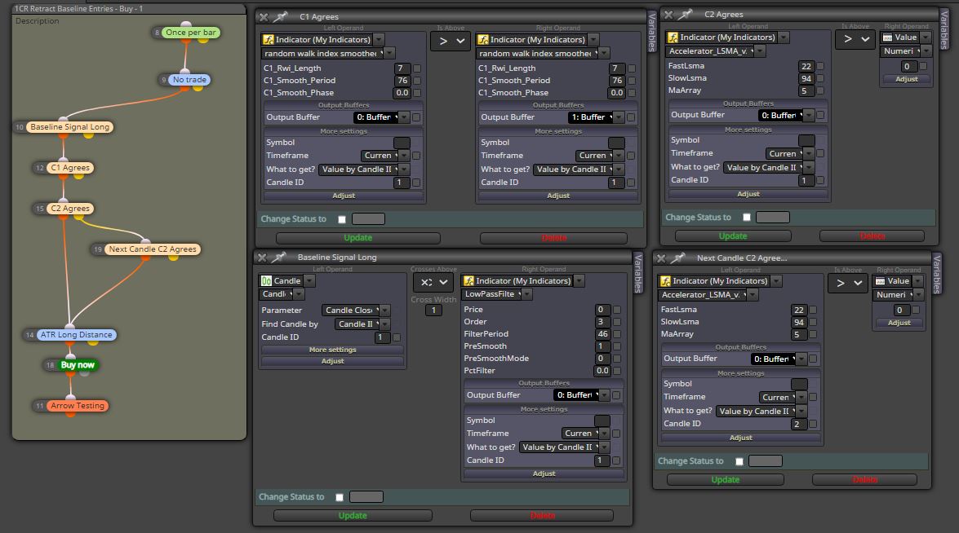Image resolution: width=959 pixels, height=533 pixels.
Task: Click pin icon in Baseline Signal Long panel
Action: coord(279,258)
